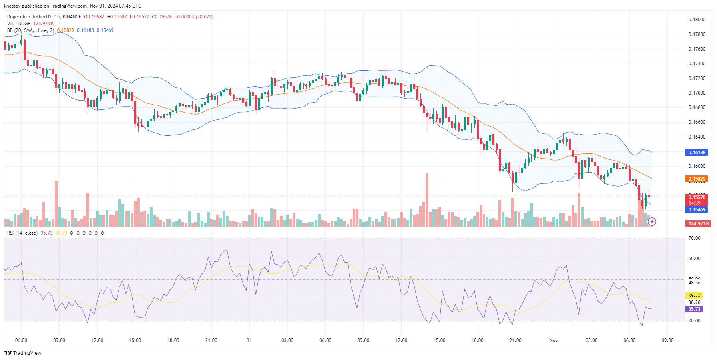The image size is (717, 360).
Task: Click the orange 0.15829 basis price tag
Action: [x=696, y=179]
